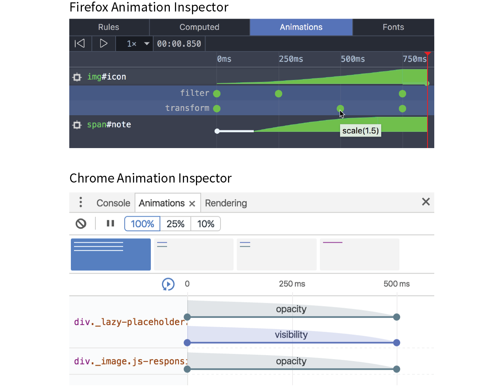Close the Chrome DevTools drawer
Screen dimensions: 498x390
click(426, 202)
